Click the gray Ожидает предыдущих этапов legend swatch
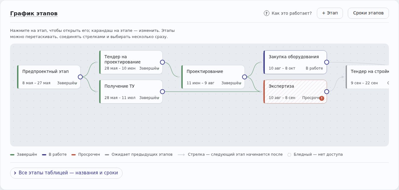399x190 pixels. 107,155
